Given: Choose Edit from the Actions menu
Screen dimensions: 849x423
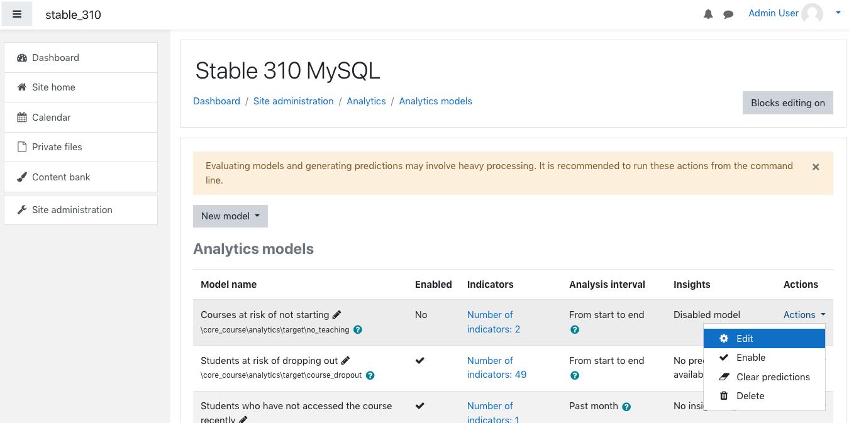Looking at the screenshot, I should pyautogui.click(x=764, y=338).
